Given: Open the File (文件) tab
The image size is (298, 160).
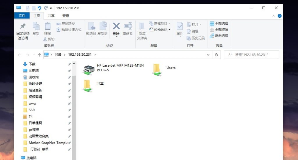Looking at the screenshot, I should point(22,16).
